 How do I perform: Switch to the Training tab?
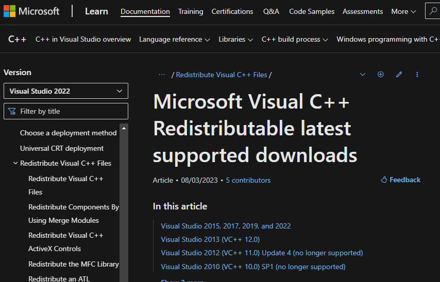[x=191, y=11]
